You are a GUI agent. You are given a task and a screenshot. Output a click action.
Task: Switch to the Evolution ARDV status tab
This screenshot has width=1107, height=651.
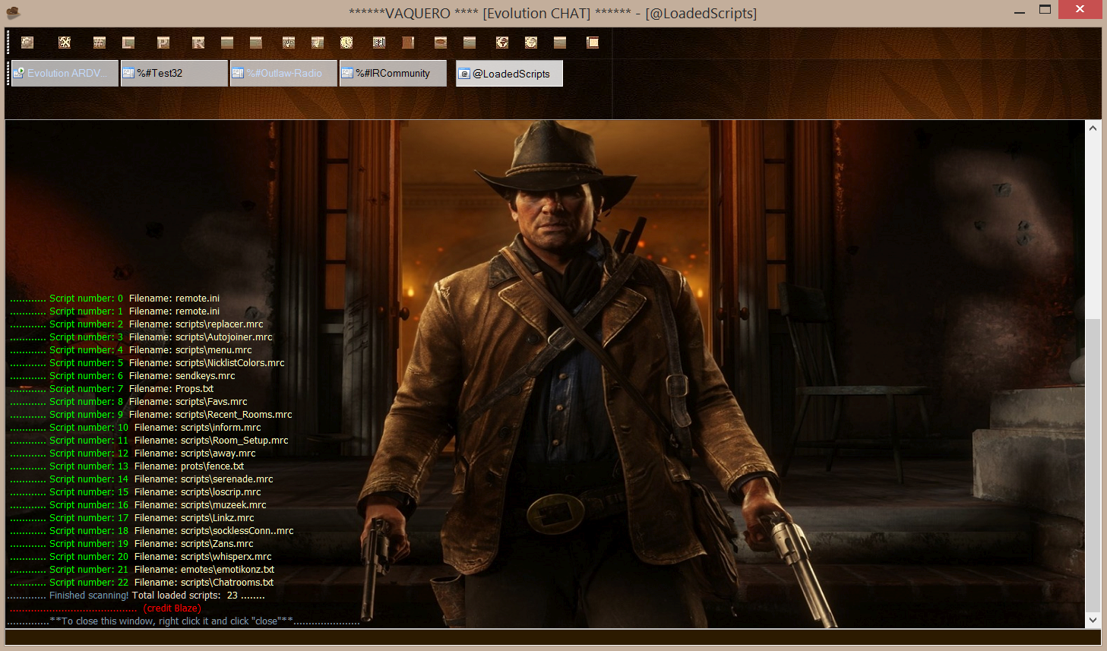[x=65, y=74]
